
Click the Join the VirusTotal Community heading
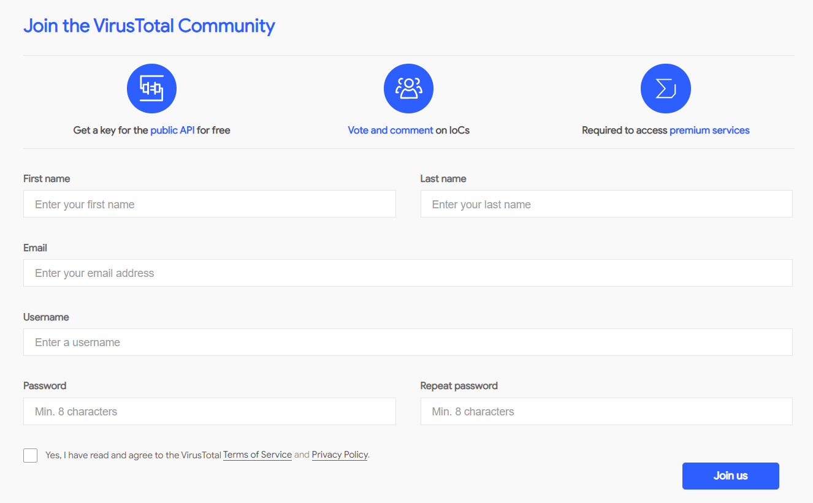(x=149, y=26)
